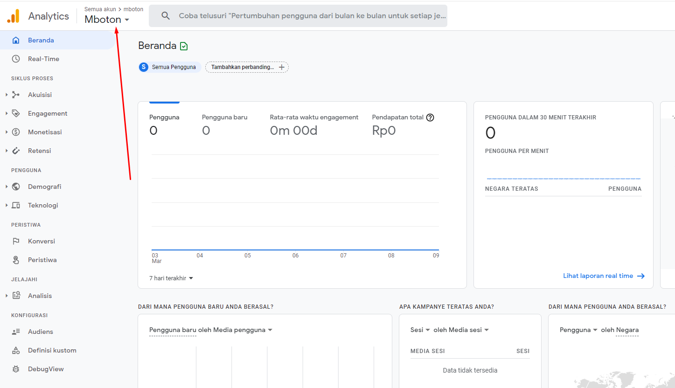Expand the Akuisisi menu section

tap(7, 95)
